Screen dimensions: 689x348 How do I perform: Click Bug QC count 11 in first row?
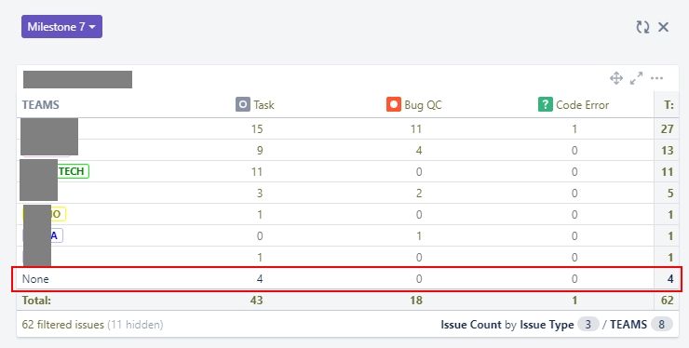pos(416,128)
